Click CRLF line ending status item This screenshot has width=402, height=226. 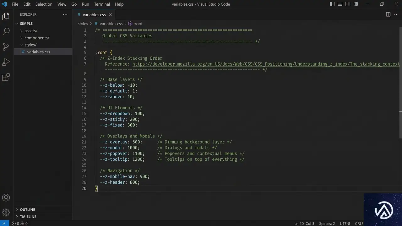[x=359, y=223]
